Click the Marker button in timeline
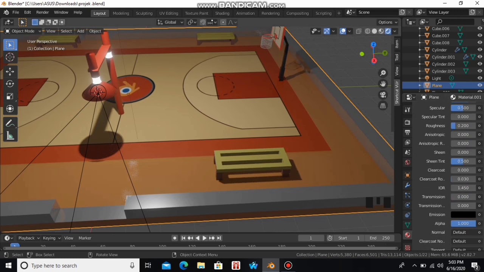 point(85,238)
